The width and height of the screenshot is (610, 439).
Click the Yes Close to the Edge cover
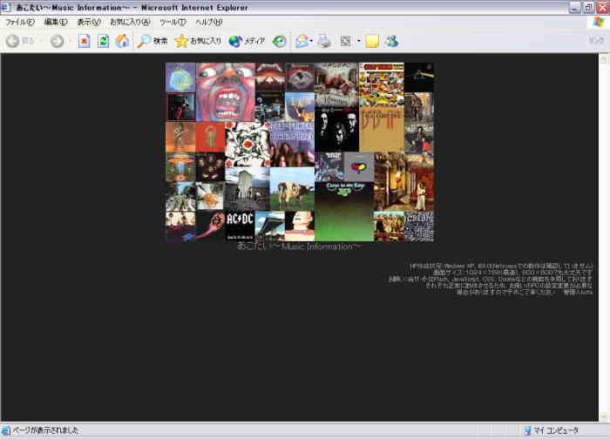(x=344, y=212)
